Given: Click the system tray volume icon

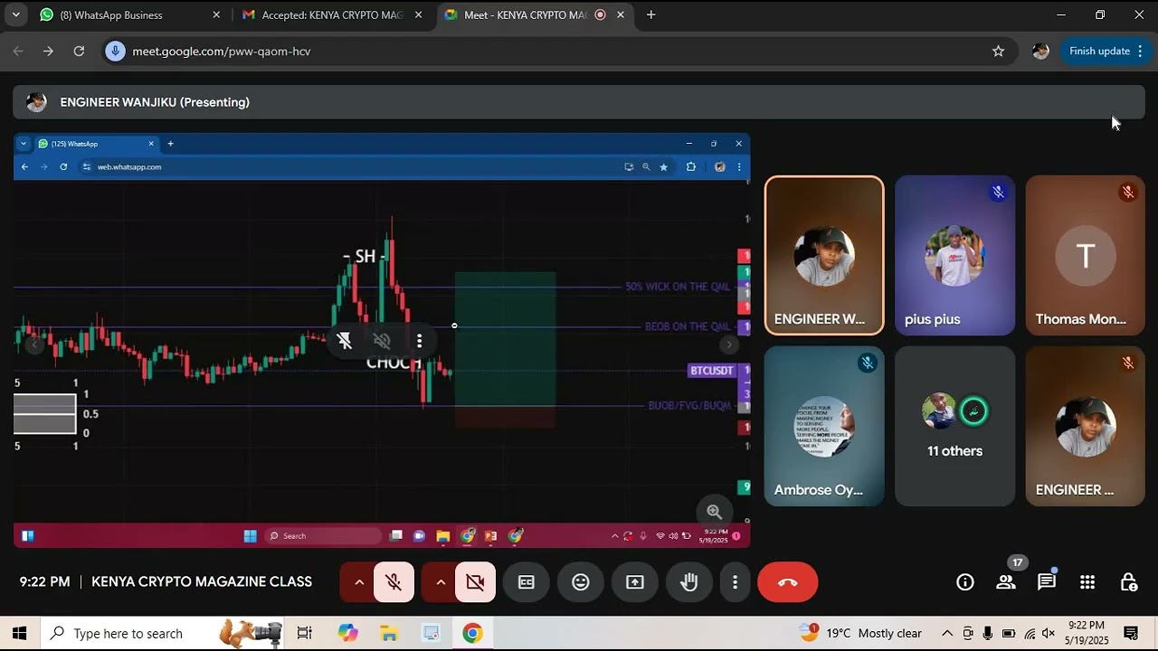Looking at the screenshot, I should tap(1049, 633).
